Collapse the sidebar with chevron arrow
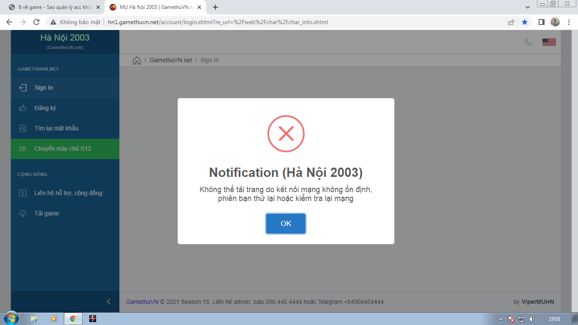The image size is (578, 325). click(x=108, y=302)
